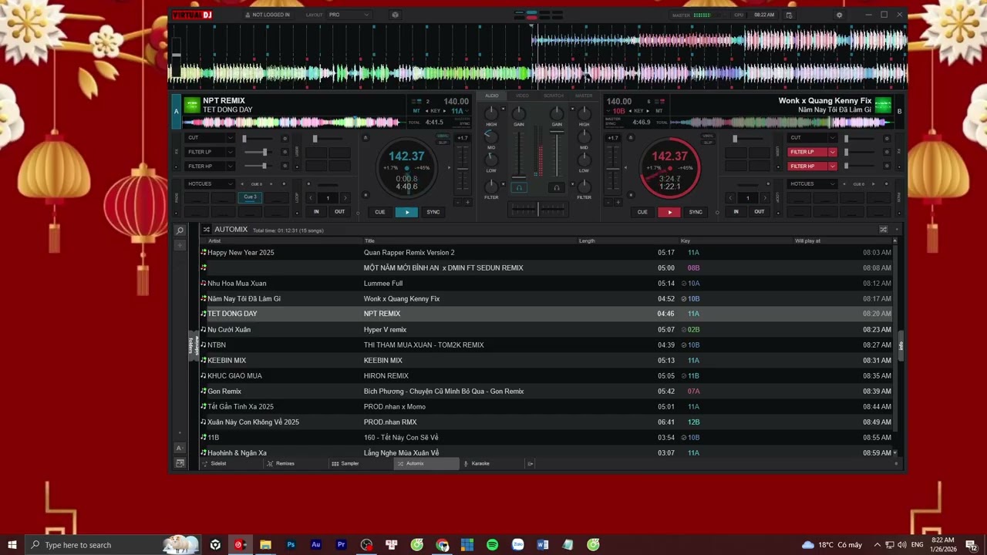
Task: Click the browser search magnifier icon
Action: click(x=180, y=230)
